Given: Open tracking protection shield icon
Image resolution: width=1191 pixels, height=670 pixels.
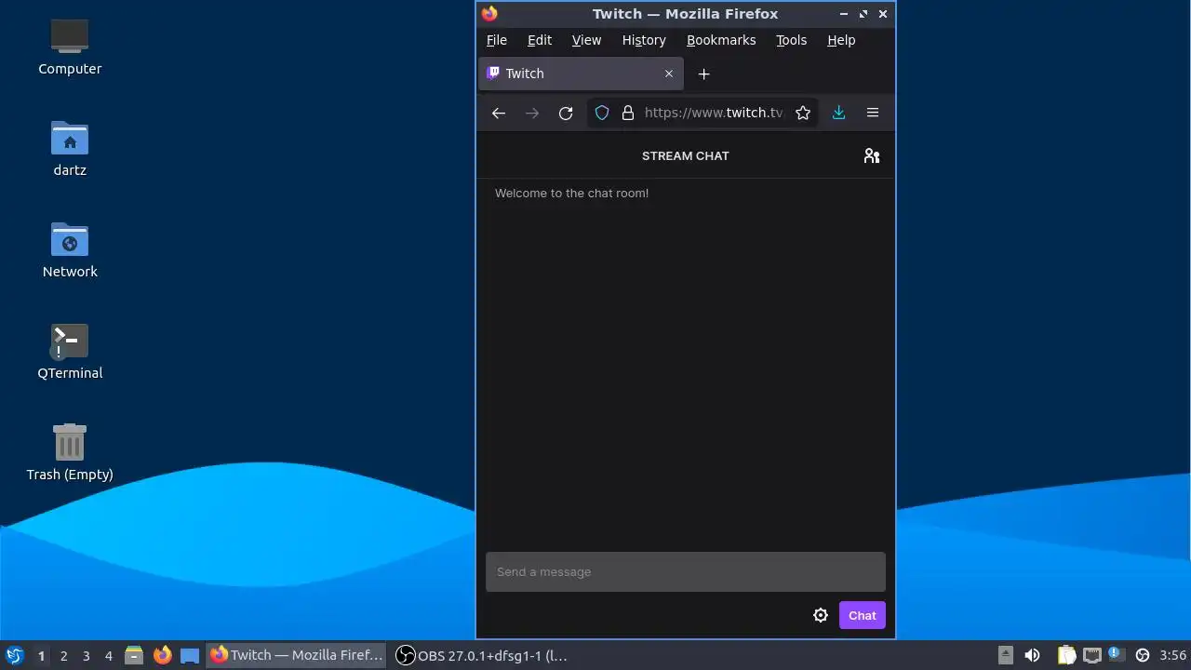Looking at the screenshot, I should [602, 113].
